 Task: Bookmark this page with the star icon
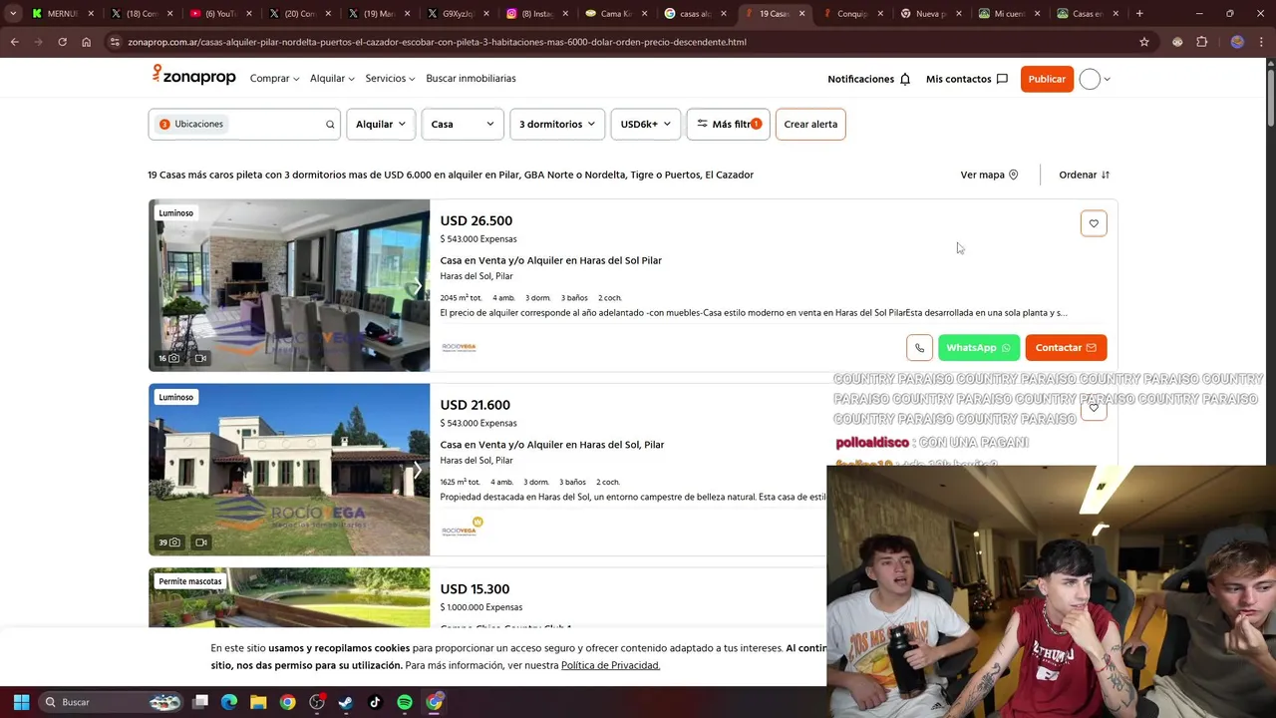coord(1144,42)
